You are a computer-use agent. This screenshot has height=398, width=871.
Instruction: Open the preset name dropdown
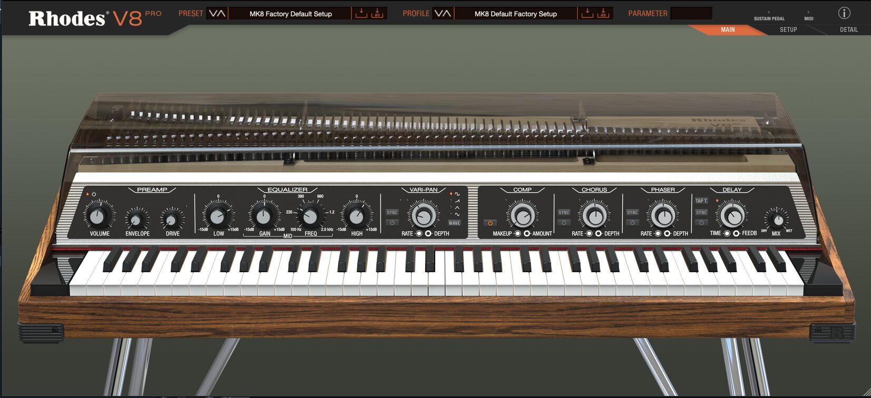pos(291,14)
